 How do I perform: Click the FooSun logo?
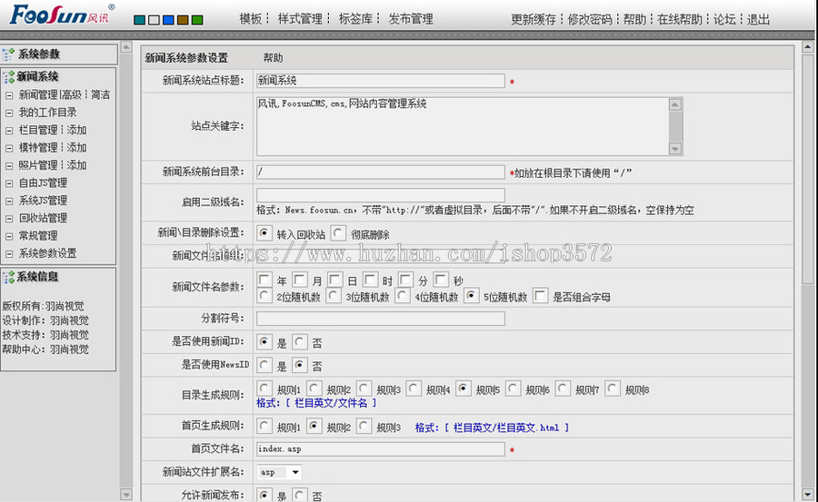coord(61,15)
